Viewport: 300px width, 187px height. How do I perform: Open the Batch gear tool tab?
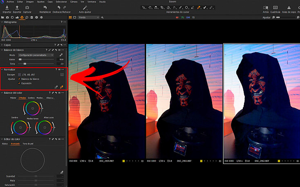pos(41,18)
